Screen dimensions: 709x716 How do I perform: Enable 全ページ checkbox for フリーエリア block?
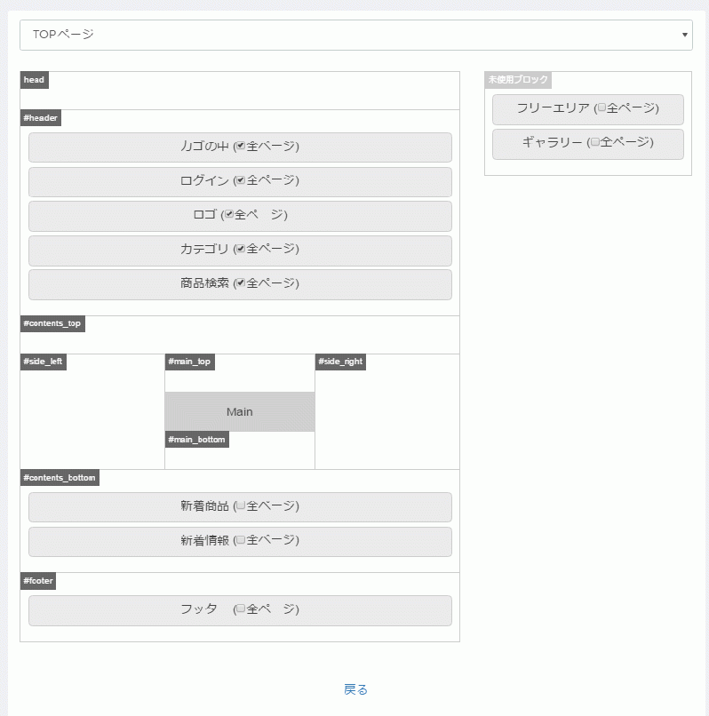pos(601,107)
